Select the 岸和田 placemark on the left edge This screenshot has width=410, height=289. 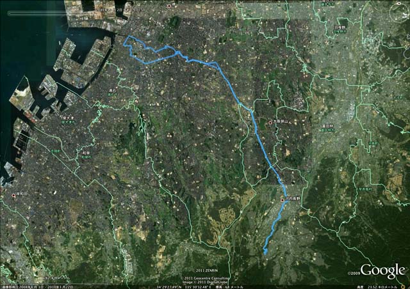(x=13, y=195)
